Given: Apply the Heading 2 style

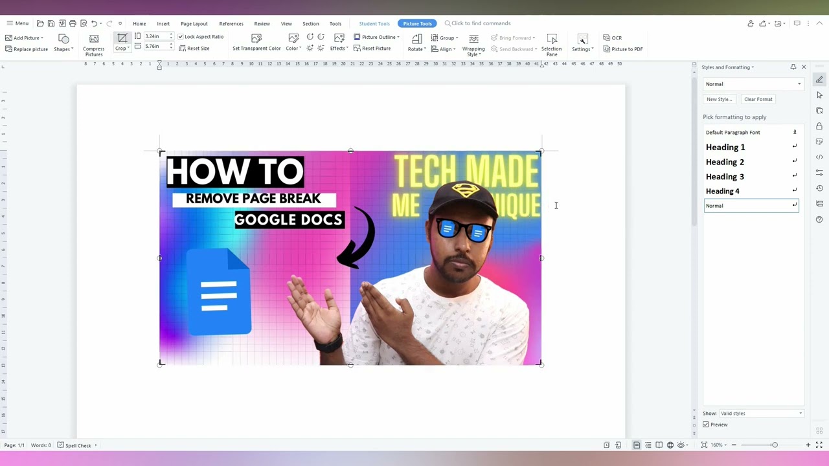Looking at the screenshot, I should 751,162.
